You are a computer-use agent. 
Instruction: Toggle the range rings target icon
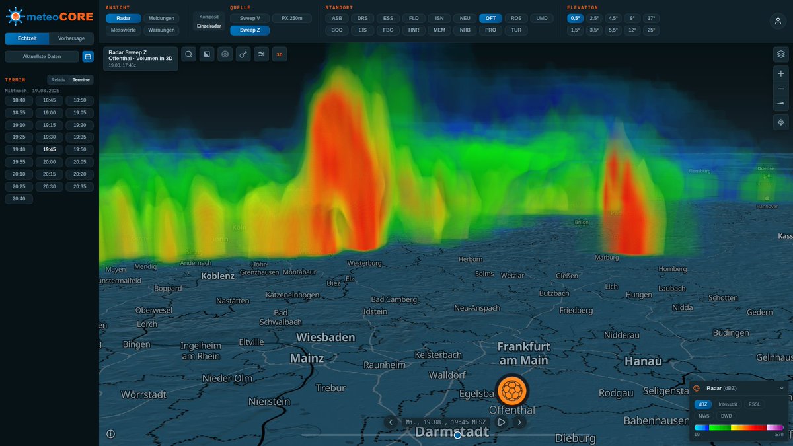[x=225, y=54]
